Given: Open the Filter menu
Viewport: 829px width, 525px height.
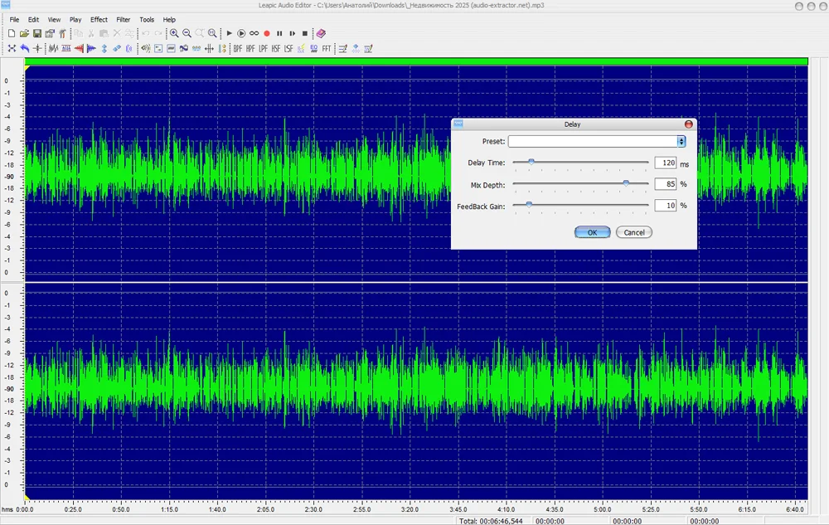Looking at the screenshot, I should click(x=123, y=19).
